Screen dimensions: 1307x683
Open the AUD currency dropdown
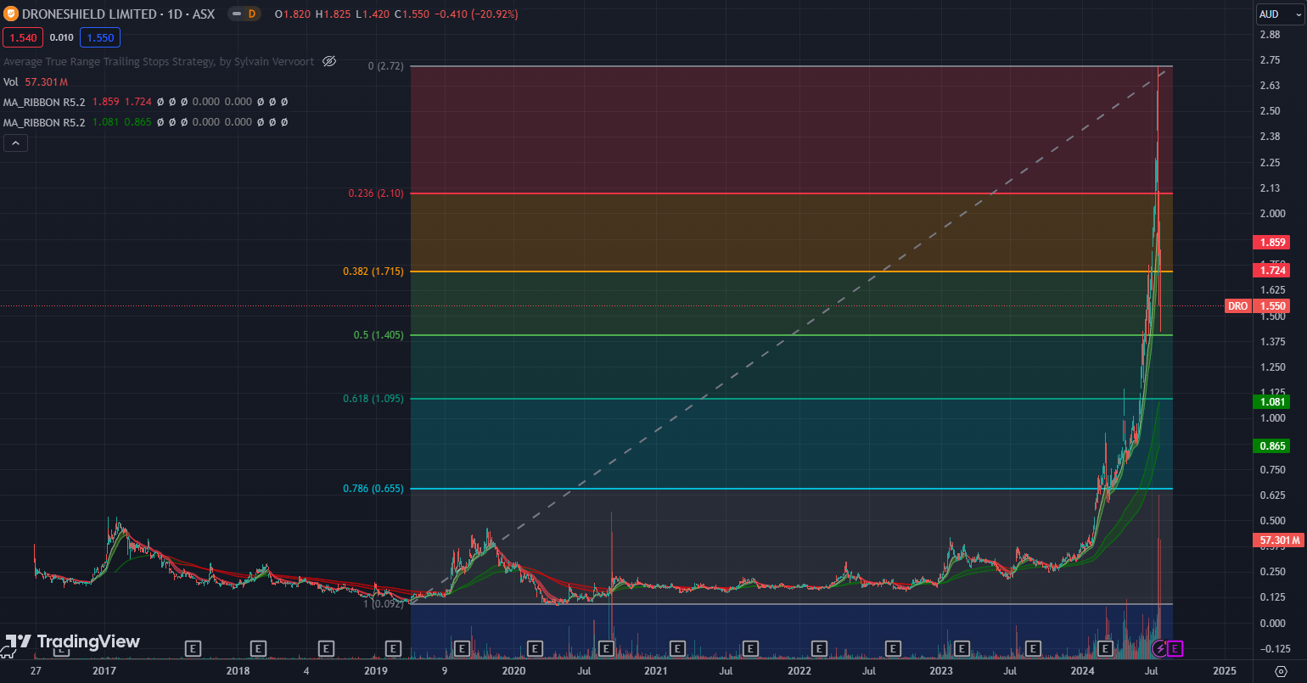(1279, 14)
